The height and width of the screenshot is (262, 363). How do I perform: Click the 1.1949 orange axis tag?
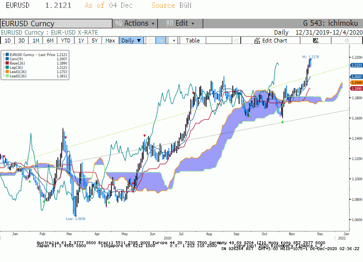click(357, 83)
